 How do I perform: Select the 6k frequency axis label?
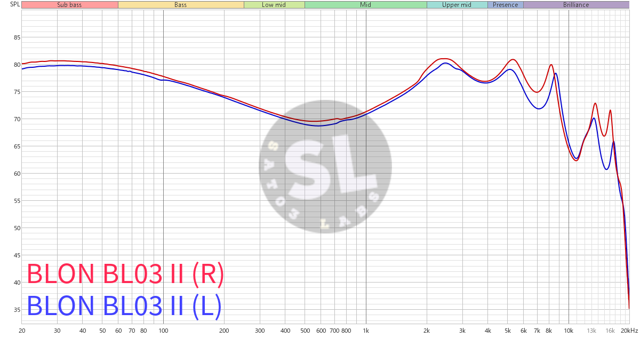pyautogui.click(x=524, y=330)
